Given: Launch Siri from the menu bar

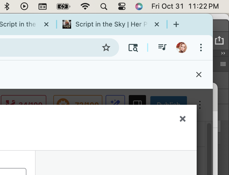Looking at the screenshot, I should (x=139, y=6).
